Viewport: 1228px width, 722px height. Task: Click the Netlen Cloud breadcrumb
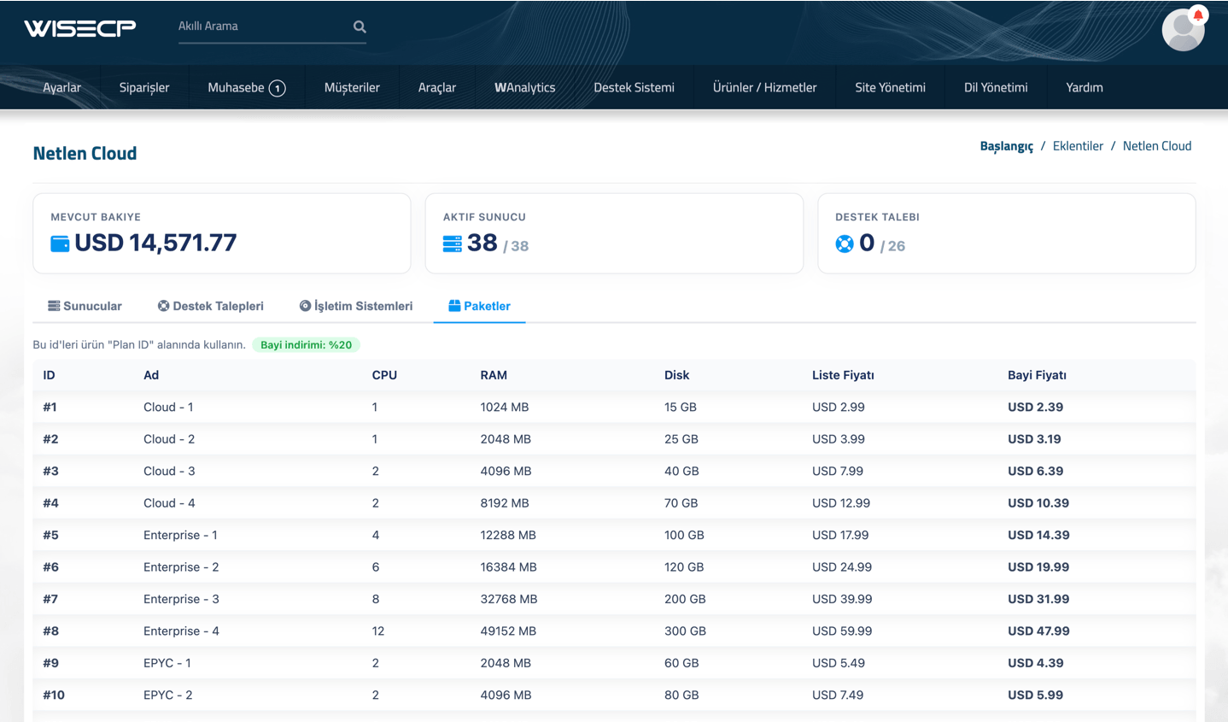(x=1157, y=146)
